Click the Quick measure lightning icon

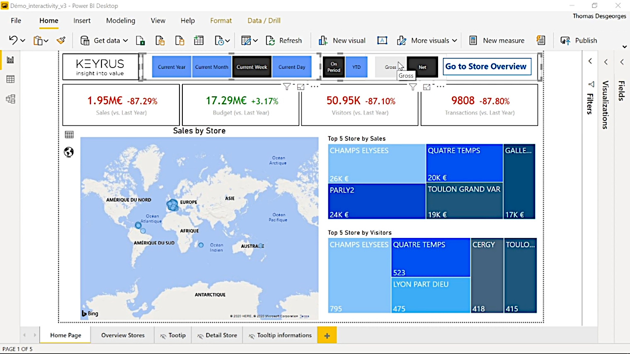pos(540,41)
